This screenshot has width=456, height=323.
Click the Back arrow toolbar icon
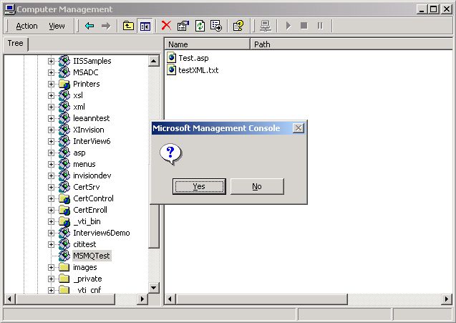tap(89, 26)
